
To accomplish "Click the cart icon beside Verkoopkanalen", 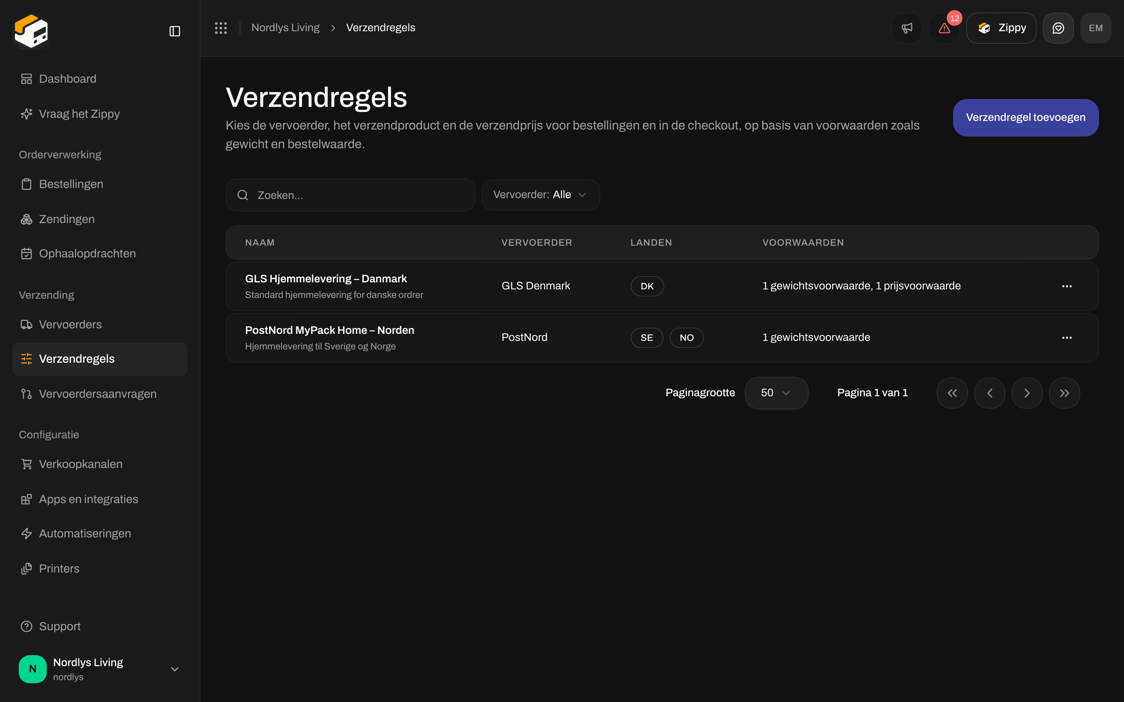I will [x=27, y=464].
